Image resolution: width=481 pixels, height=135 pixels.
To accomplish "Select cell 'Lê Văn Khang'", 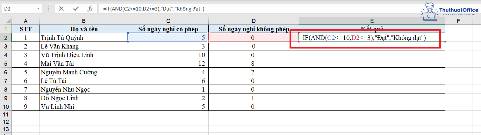I will click(x=84, y=46).
